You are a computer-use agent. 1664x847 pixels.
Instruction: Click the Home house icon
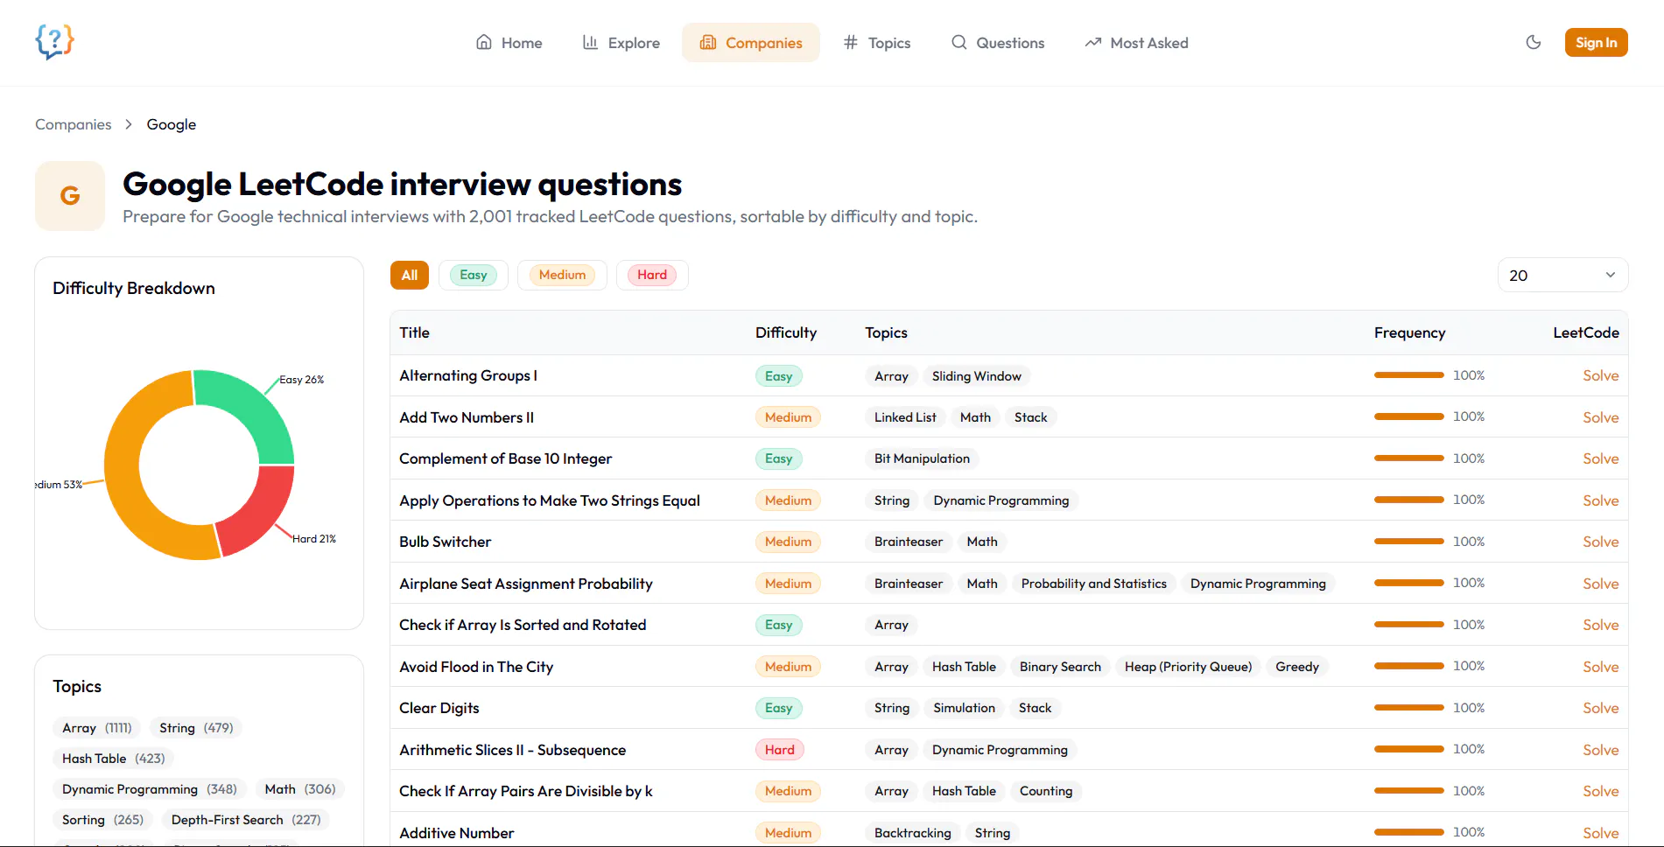click(483, 42)
